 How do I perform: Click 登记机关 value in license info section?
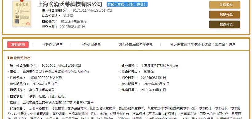[42, 90]
